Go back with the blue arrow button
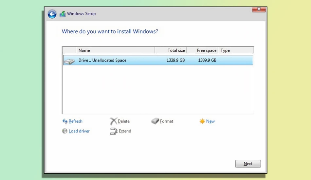The height and width of the screenshot is (180, 311). 52,14
